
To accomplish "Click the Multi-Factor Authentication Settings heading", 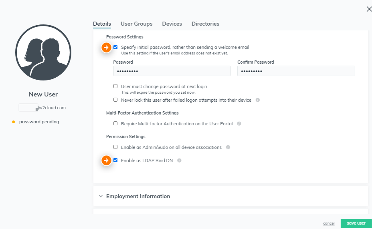I will pos(142,113).
